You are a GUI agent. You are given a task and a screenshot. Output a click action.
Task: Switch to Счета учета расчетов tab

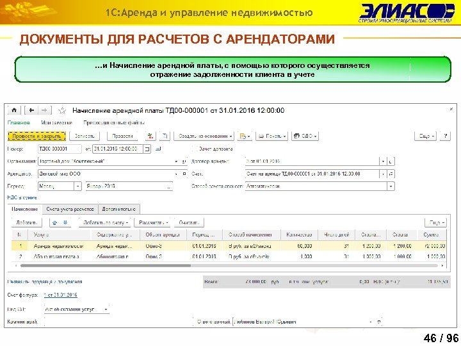pos(70,209)
